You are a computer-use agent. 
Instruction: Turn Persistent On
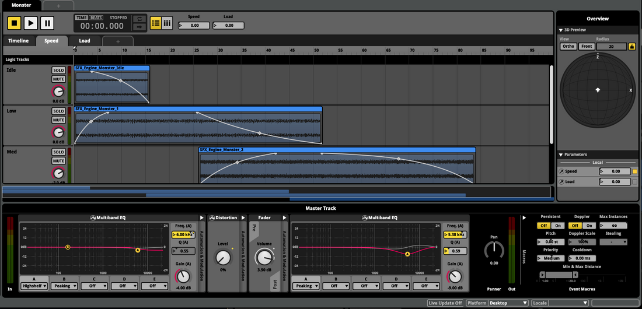[x=557, y=226]
